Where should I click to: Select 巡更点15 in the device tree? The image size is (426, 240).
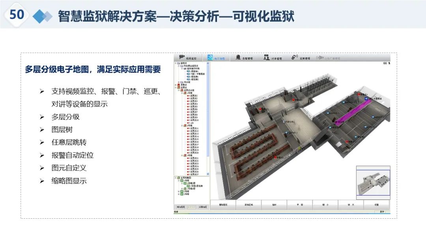(194, 139)
